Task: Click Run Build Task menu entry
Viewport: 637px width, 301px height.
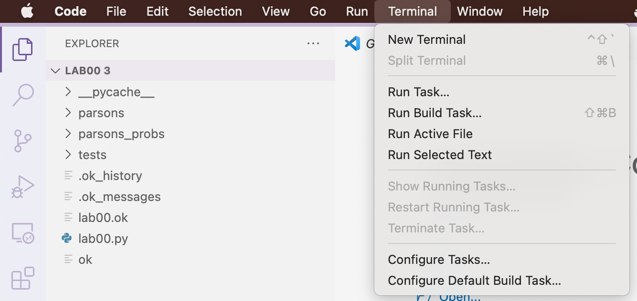Action: [434, 112]
